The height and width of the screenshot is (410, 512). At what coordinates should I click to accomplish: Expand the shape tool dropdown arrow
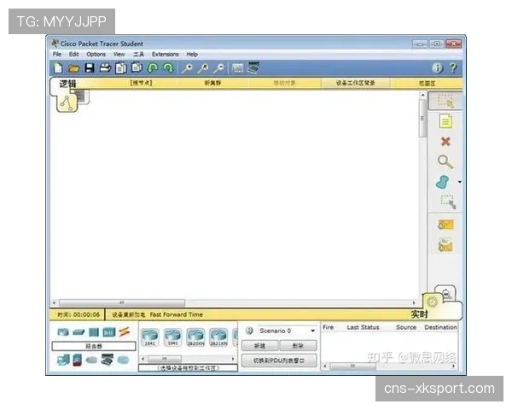click(x=460, y=182)
